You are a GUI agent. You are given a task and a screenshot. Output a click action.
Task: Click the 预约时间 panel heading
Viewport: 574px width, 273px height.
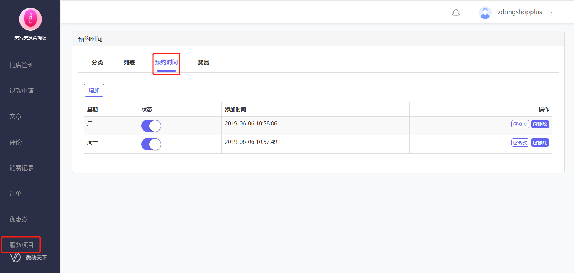click(90, 39)
